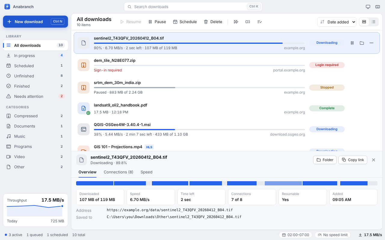Viewport: 385px width, 240px height.
Task: Click the QGIS-OSGeo4W installer file icon
Action: coord(84,129)
